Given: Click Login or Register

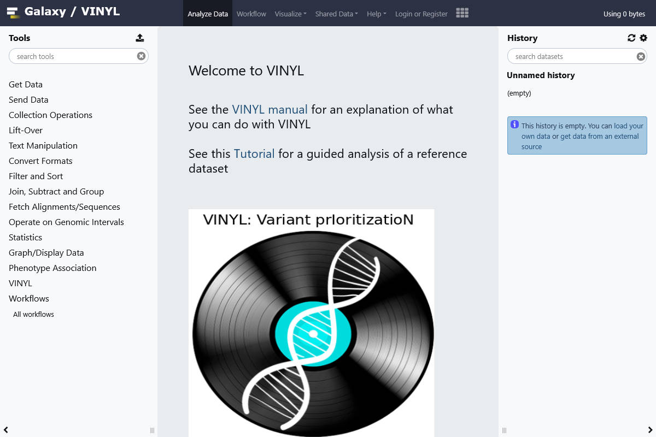Looking at the screenshot, I should pyautogui.click(x=421, y=14).
